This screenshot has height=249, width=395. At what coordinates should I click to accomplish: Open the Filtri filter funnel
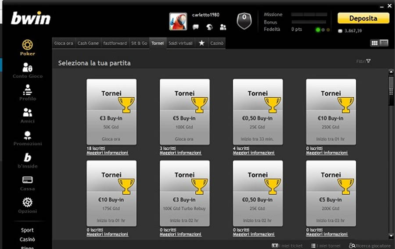pos(363,61)
